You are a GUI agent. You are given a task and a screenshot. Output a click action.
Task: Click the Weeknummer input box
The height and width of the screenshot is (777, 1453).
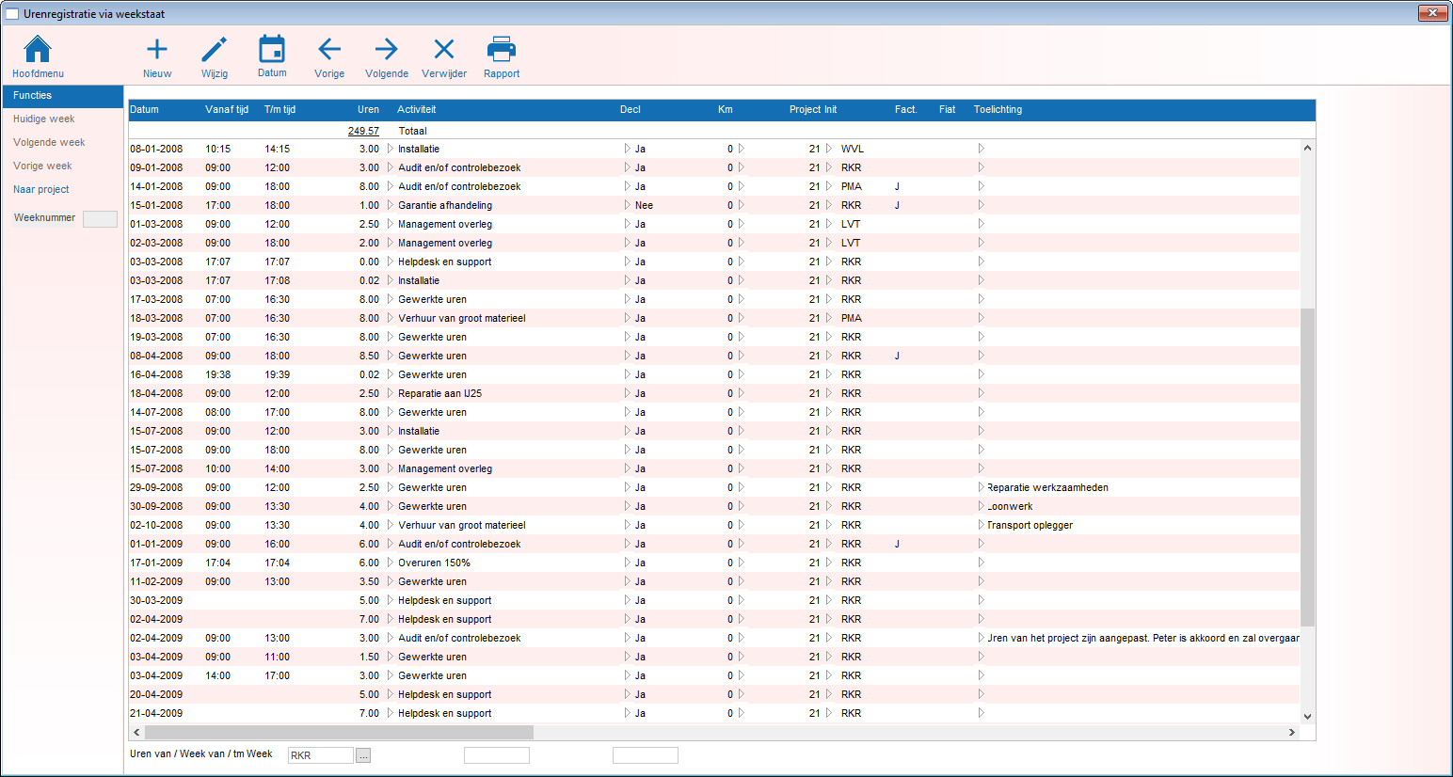click(100, 218)
